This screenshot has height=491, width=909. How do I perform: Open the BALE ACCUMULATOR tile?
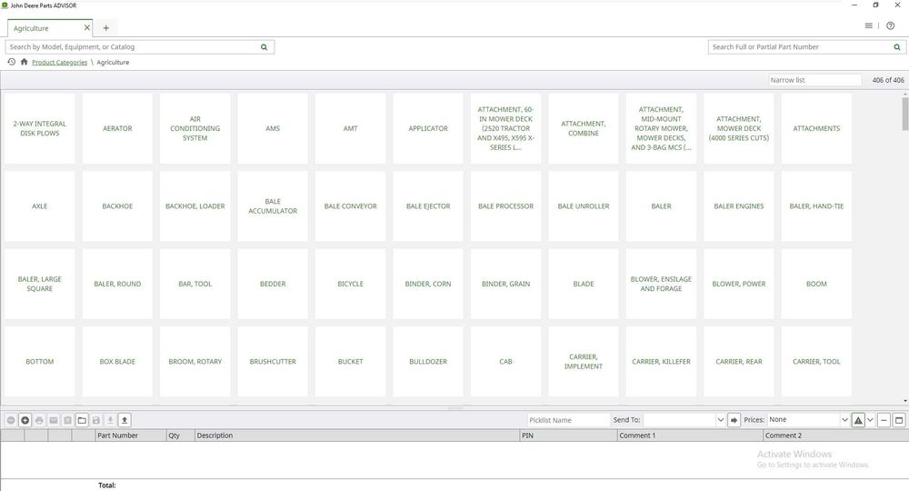point(273,205)
